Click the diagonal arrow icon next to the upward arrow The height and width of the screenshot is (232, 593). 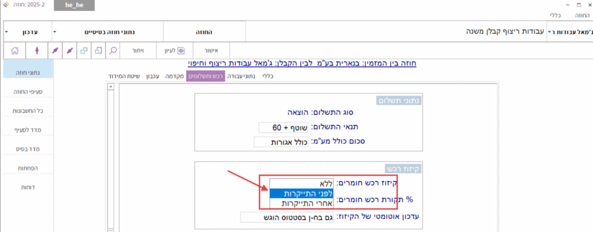(56, 50)
